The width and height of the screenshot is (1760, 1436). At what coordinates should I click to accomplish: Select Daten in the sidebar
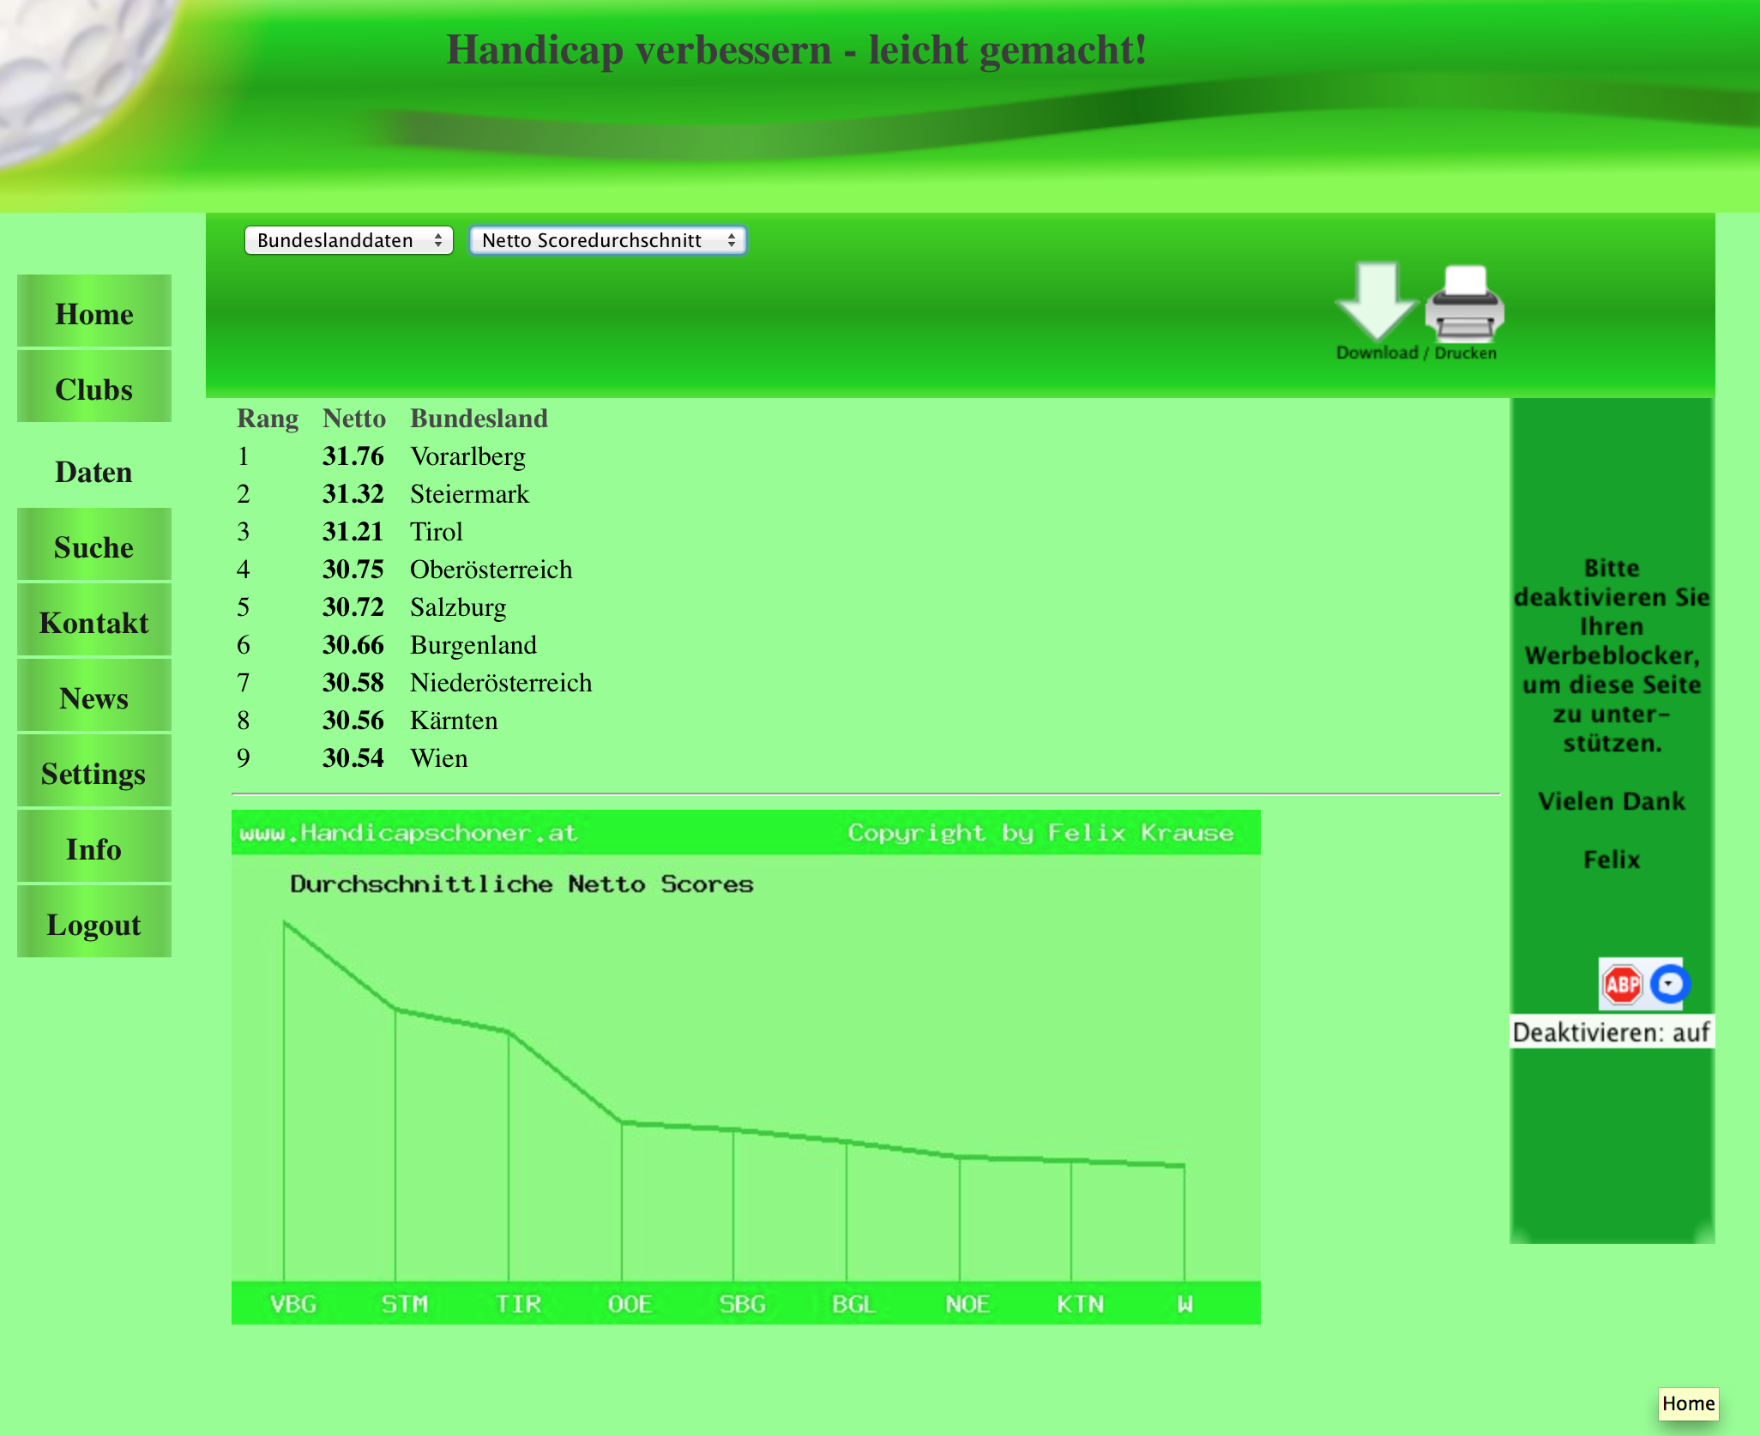94,472
